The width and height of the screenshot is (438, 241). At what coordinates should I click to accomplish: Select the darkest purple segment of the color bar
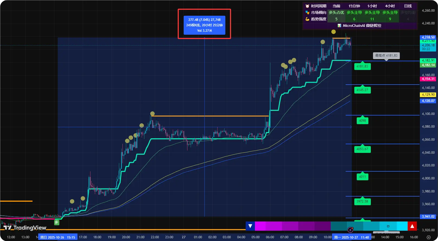tap(323, 226)
